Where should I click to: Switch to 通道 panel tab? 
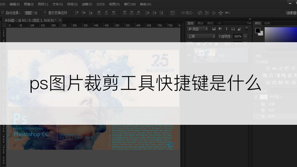point(200,23)
